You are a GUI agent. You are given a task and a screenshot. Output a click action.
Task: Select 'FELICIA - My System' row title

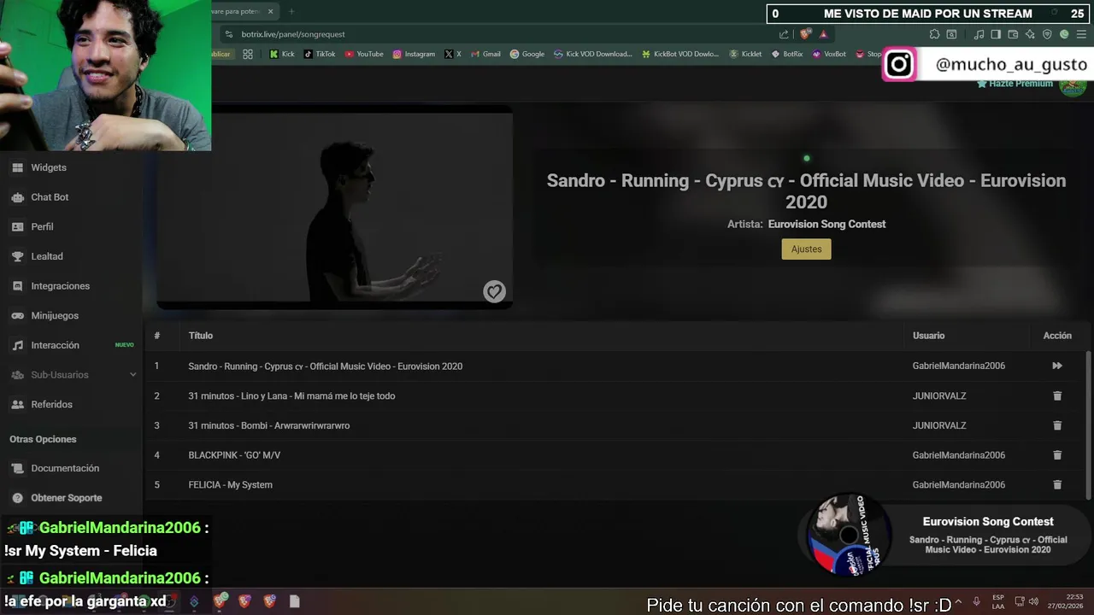[x=230, y=485]
